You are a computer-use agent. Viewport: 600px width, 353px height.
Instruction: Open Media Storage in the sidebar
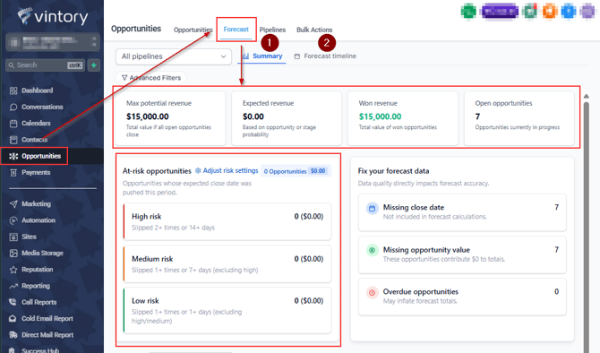click(37, 253)
